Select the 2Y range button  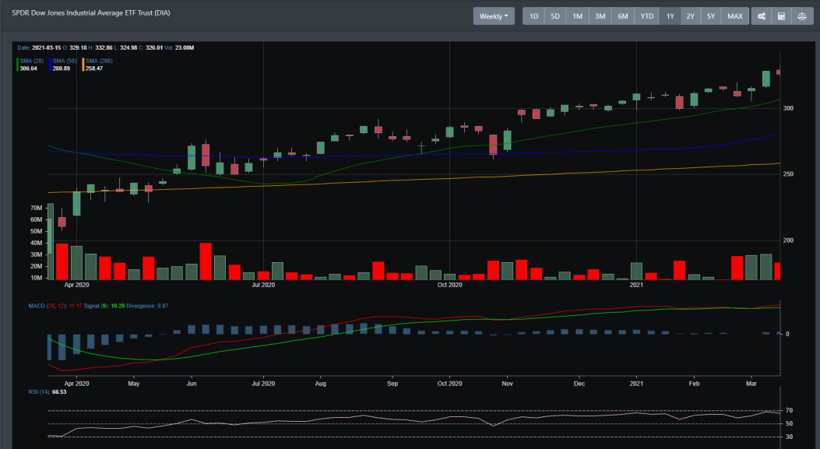pyautogui.click(x=690, y=16)
